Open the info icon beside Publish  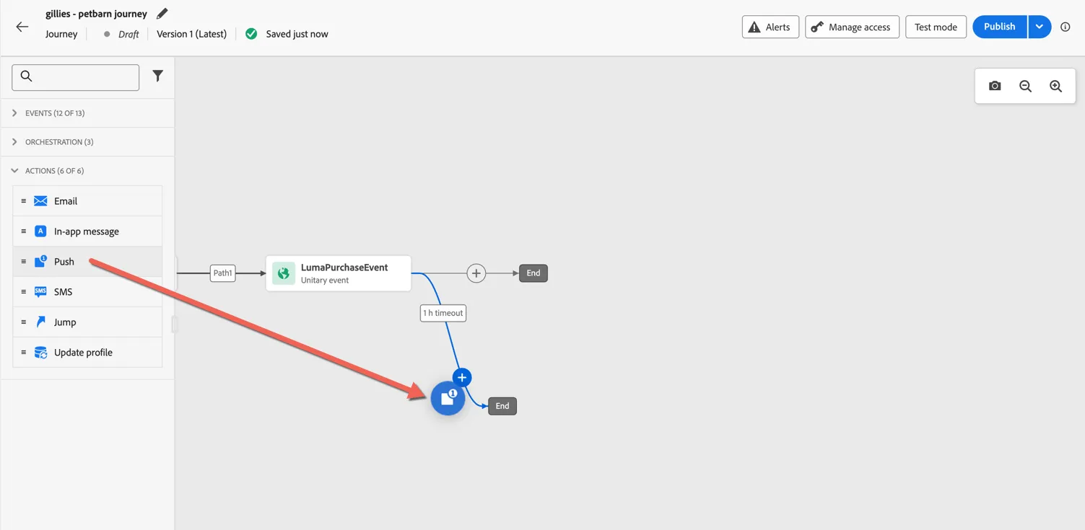tap(1066, 27)
